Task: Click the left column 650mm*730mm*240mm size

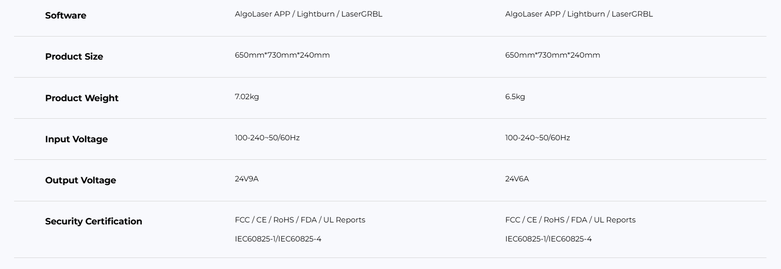Action: pyautogui.click(x=282, y=55)
